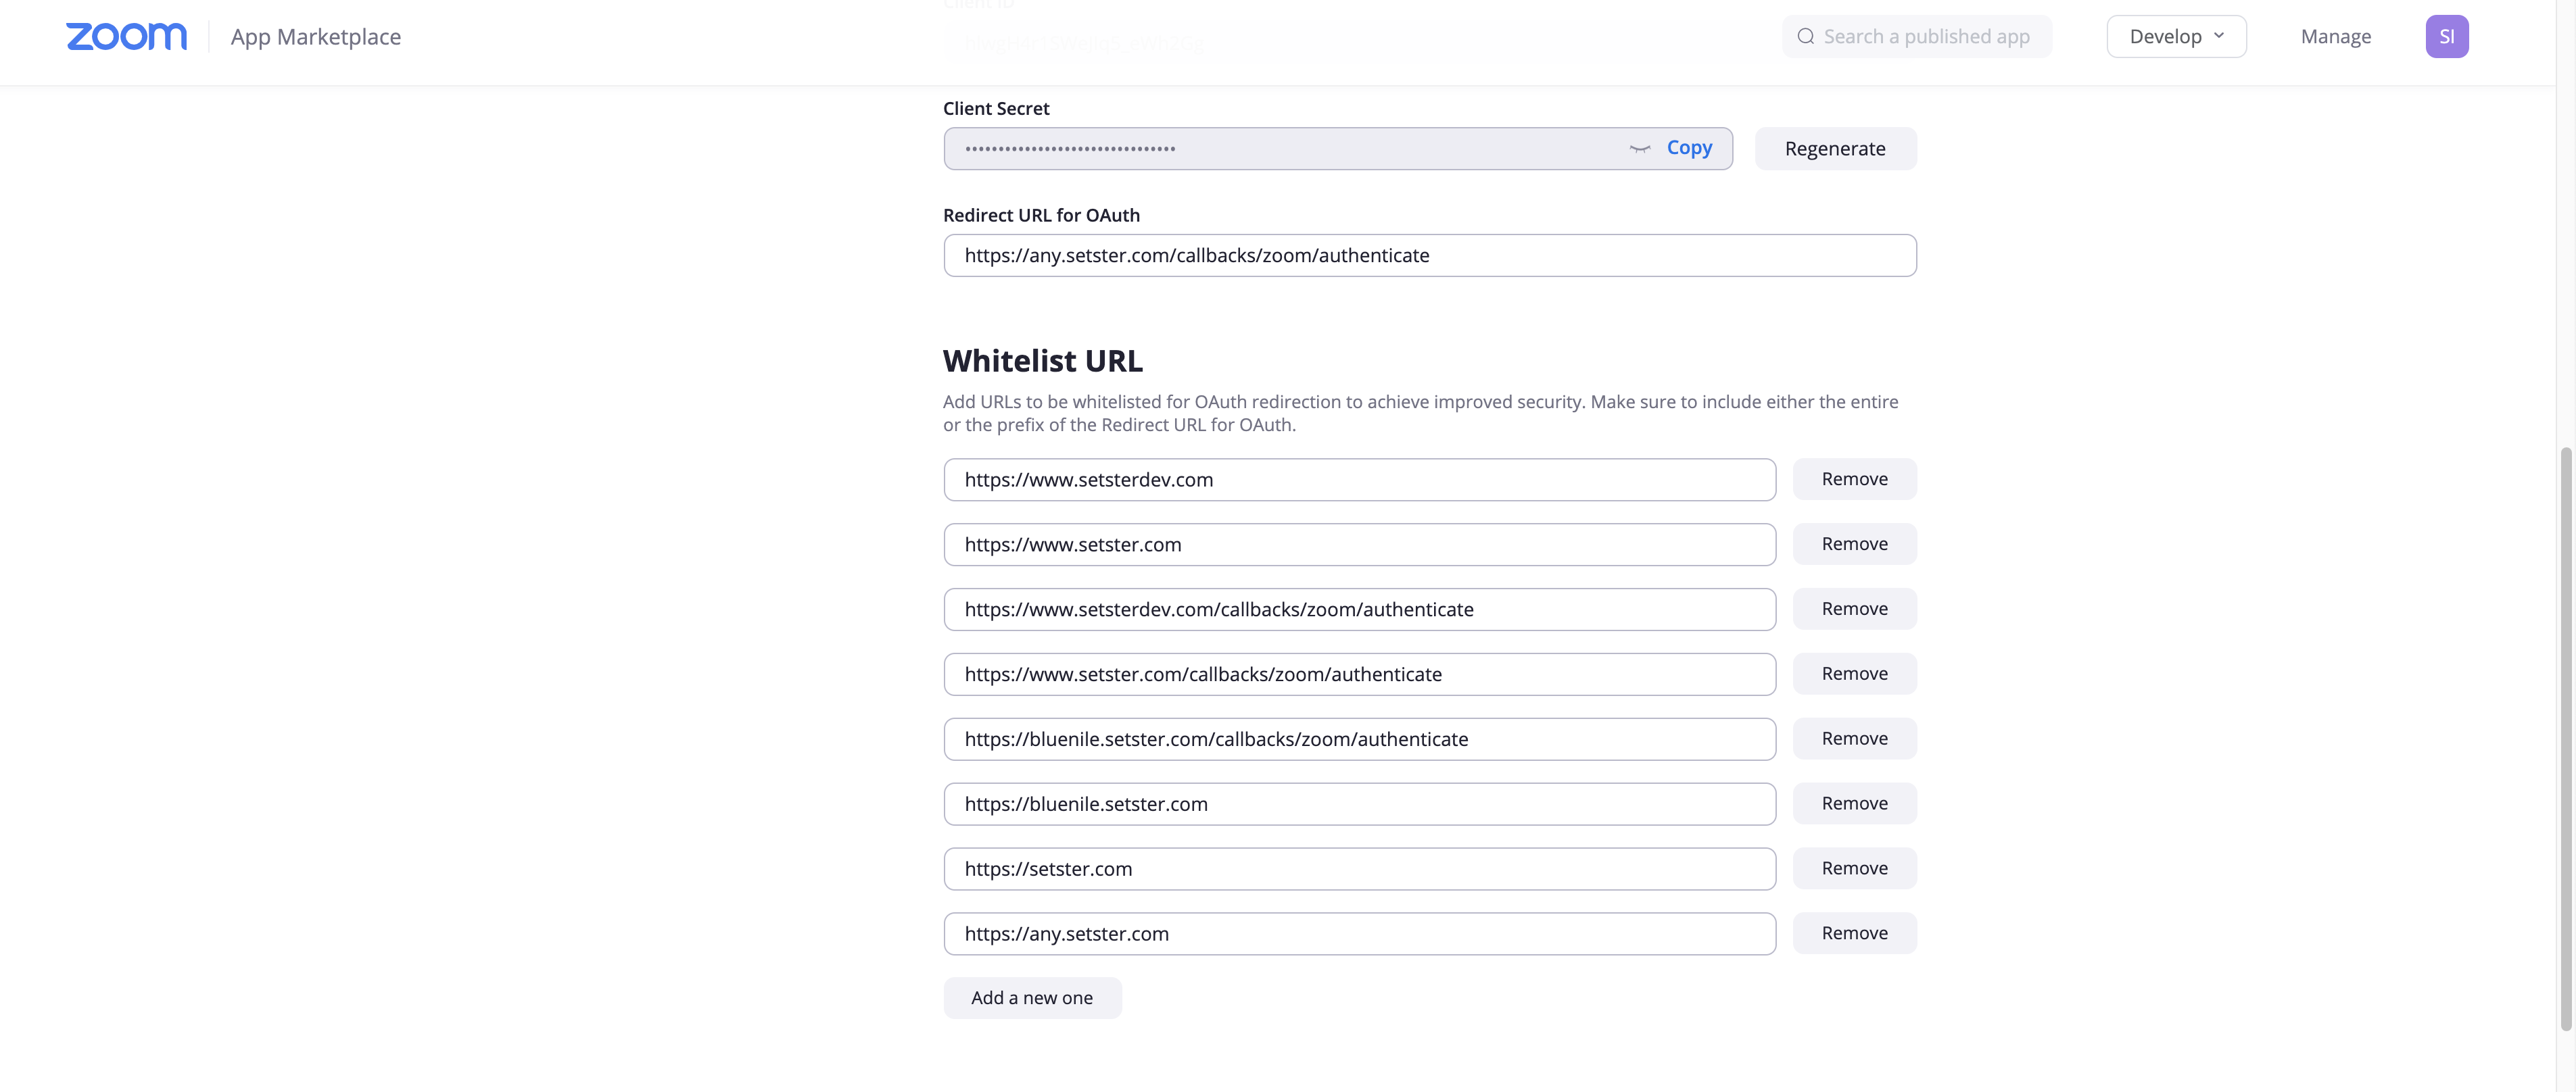
Task: Click the bluenile callbacks authenticate URL field
Action: (x=1359, y=739)
